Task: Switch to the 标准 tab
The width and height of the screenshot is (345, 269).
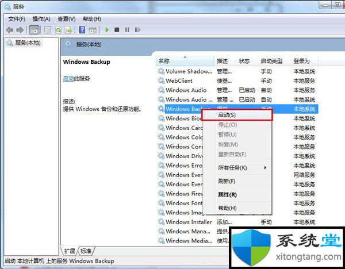Action: point(86,251)
